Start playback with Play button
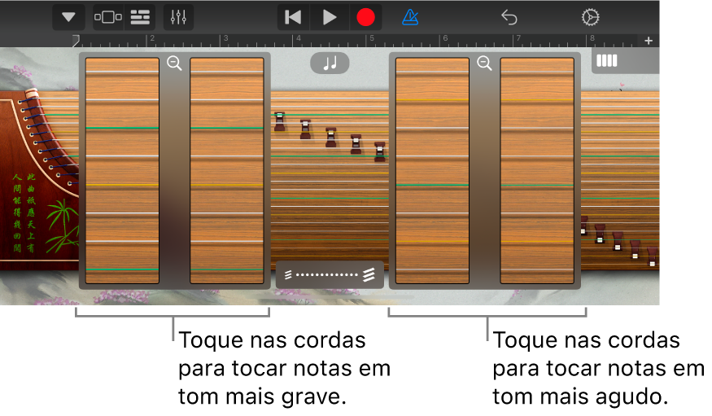 click(330, 17)
